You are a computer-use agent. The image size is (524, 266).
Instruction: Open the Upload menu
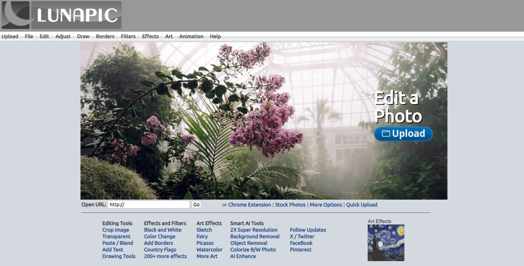click(10, 36)
